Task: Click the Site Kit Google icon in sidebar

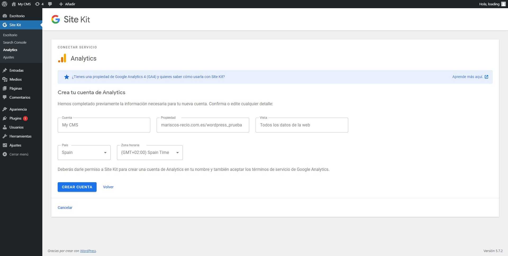Action: 5,25
